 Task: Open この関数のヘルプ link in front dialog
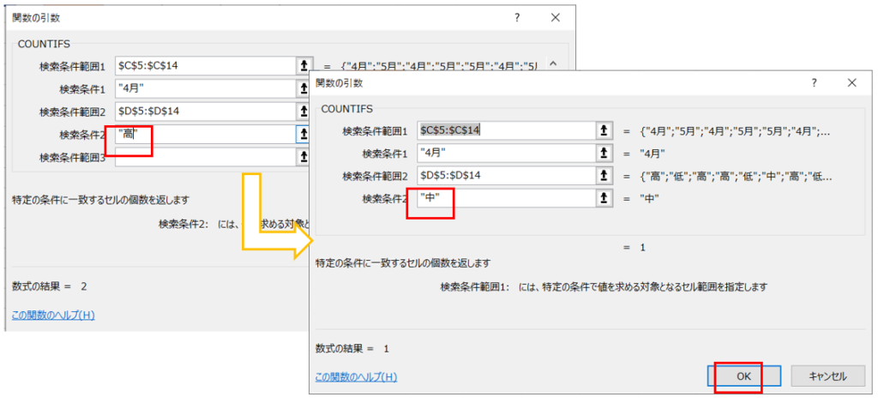[356, 376]
